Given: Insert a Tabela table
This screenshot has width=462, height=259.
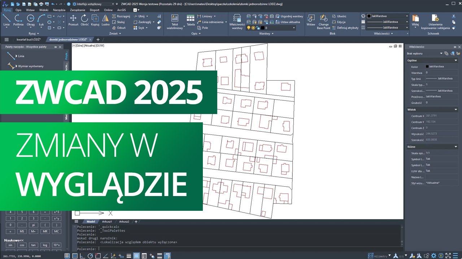Looking at the screenshot, I should point(191,20).
